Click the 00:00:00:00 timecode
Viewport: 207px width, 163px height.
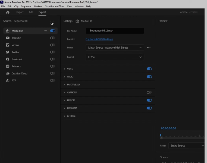tap(168, 128)
